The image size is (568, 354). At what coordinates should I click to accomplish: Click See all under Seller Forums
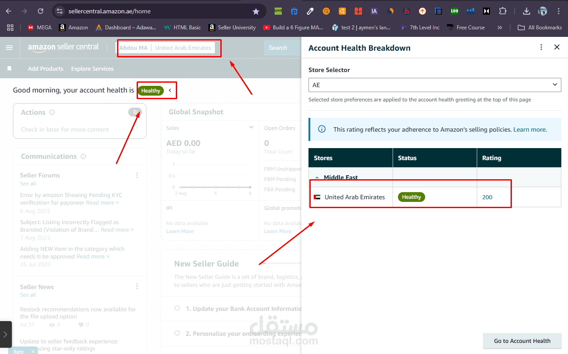point(28,184)
